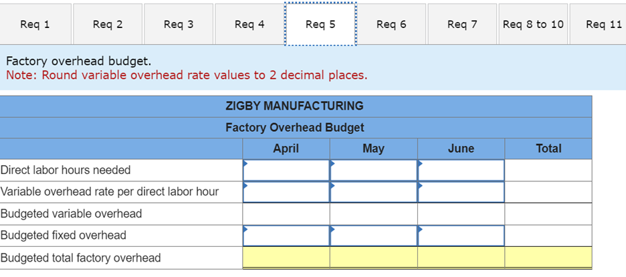The height and width of the screenshot is (277, 626).
Task: Switch to the Req 1 tab
Action: pyautogui.click(x=35, y=24)
